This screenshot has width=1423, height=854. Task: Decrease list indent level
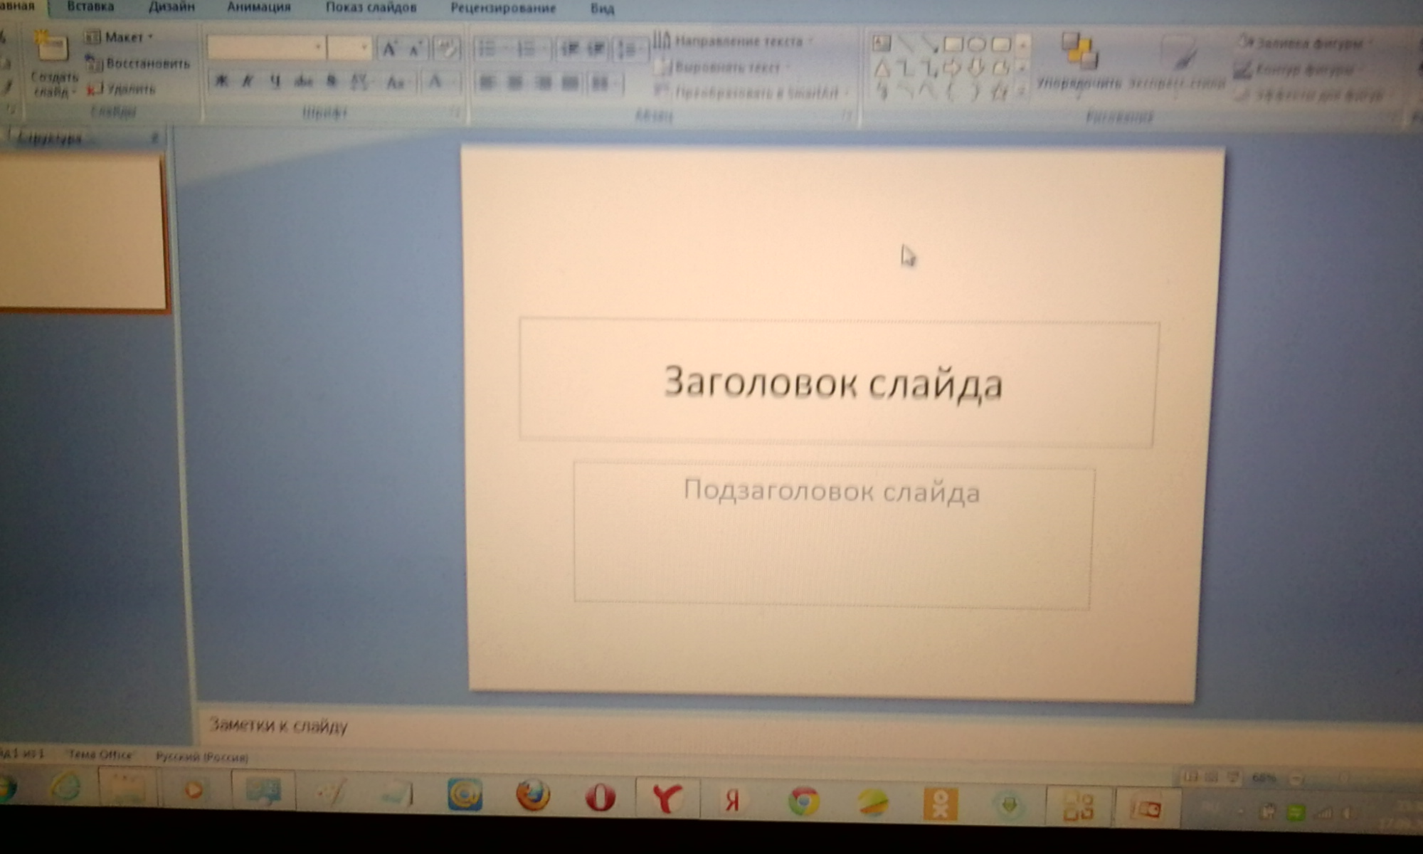[x=570, y=50]
